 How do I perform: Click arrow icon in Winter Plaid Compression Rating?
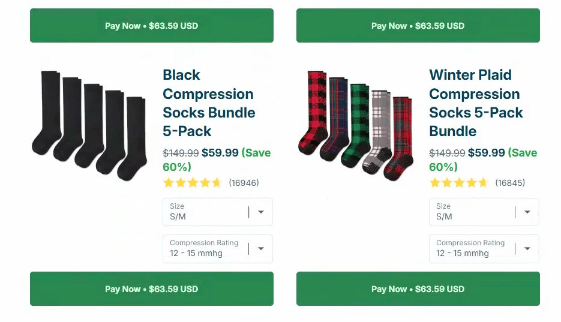coord(527,249)
